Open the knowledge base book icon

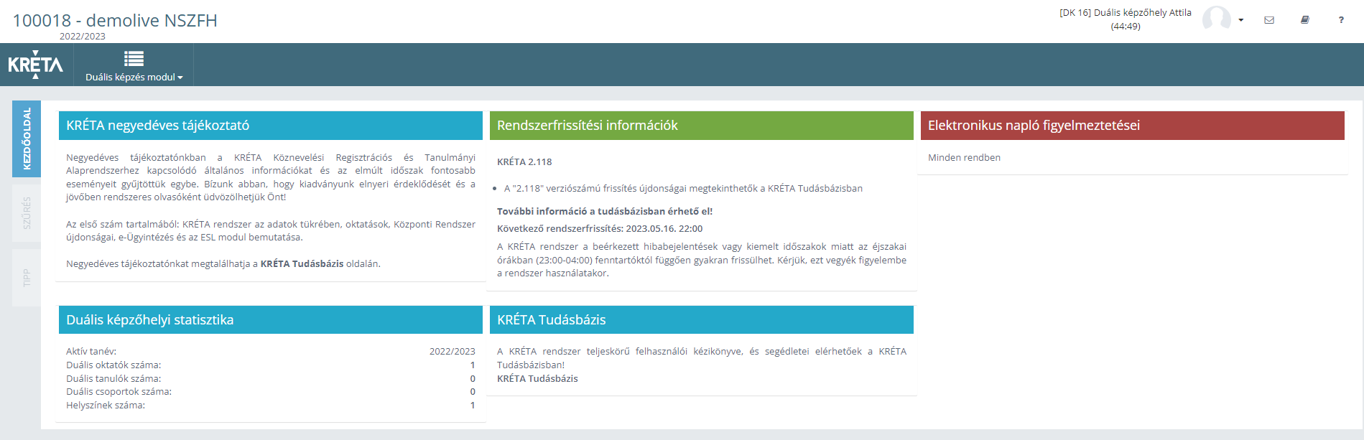[1305, 20]
